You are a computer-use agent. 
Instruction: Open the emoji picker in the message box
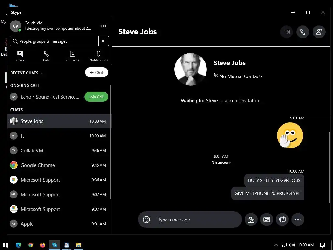[x=146, y=220]
